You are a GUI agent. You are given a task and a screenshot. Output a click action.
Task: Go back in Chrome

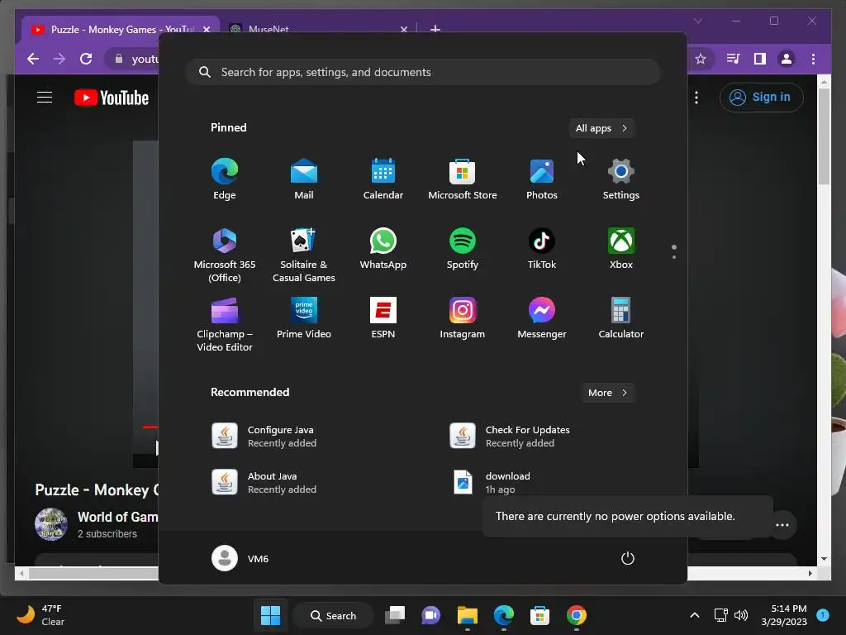click(33, 59)
